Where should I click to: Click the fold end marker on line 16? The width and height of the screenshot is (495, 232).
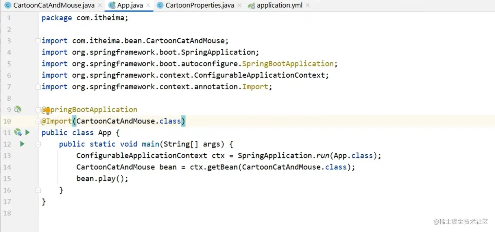[38, 190]
